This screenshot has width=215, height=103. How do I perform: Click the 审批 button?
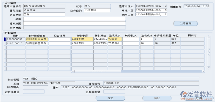click(157, 98)
